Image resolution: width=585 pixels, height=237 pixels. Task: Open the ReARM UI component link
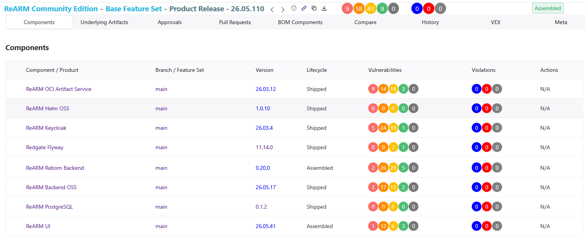tap(38, 226)
